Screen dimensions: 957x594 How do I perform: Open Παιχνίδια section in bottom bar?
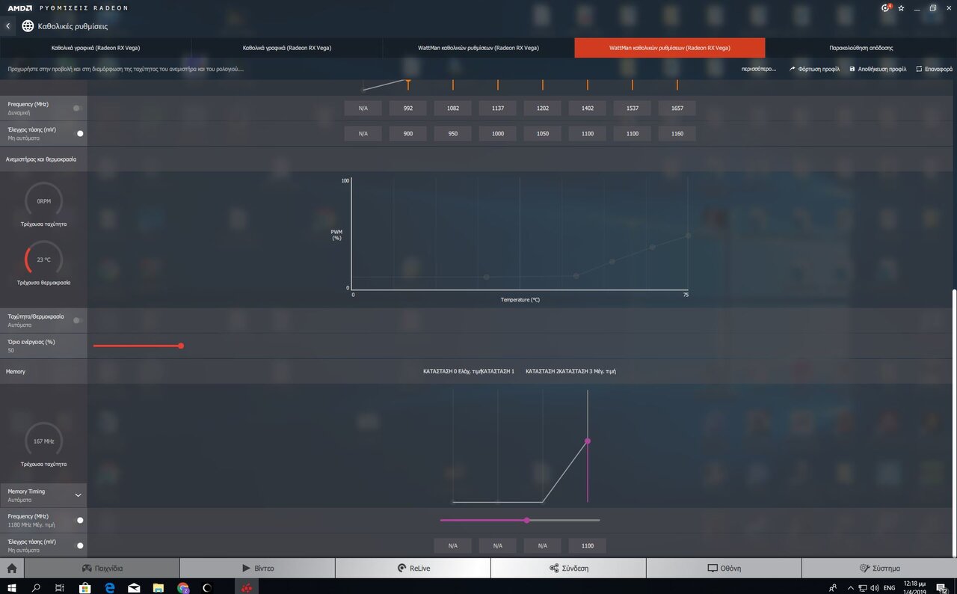pos(102,569)
